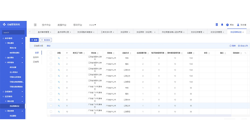This screenshot has height=140, width=250.
Task: Switch to the 发货任务管理 tab
Action: click(197, 32)
